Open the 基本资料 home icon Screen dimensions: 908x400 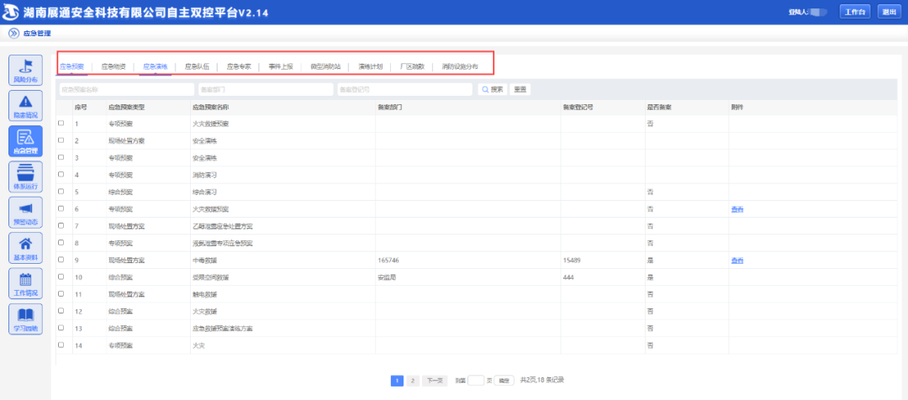pyautogui.click(x=25, y=248)
